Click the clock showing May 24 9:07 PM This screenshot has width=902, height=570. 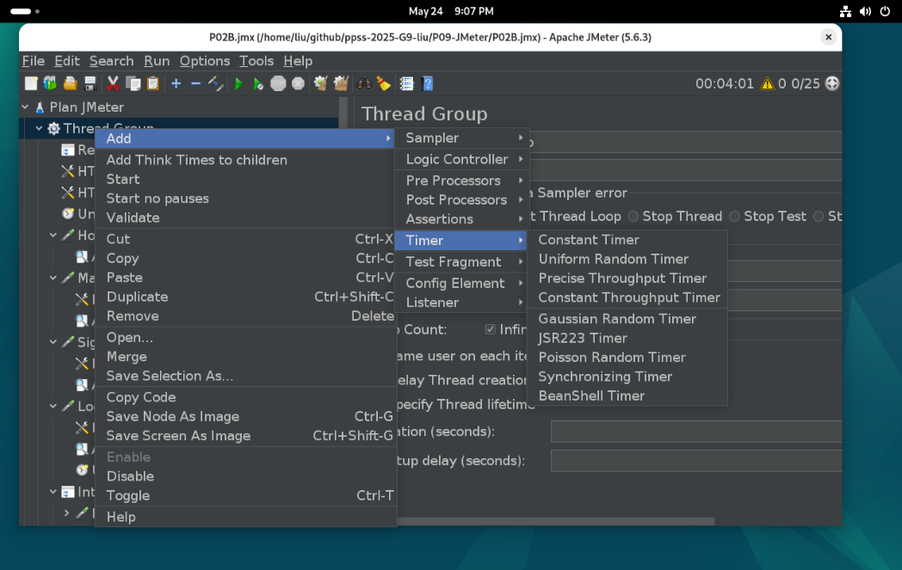pos(451,11)
